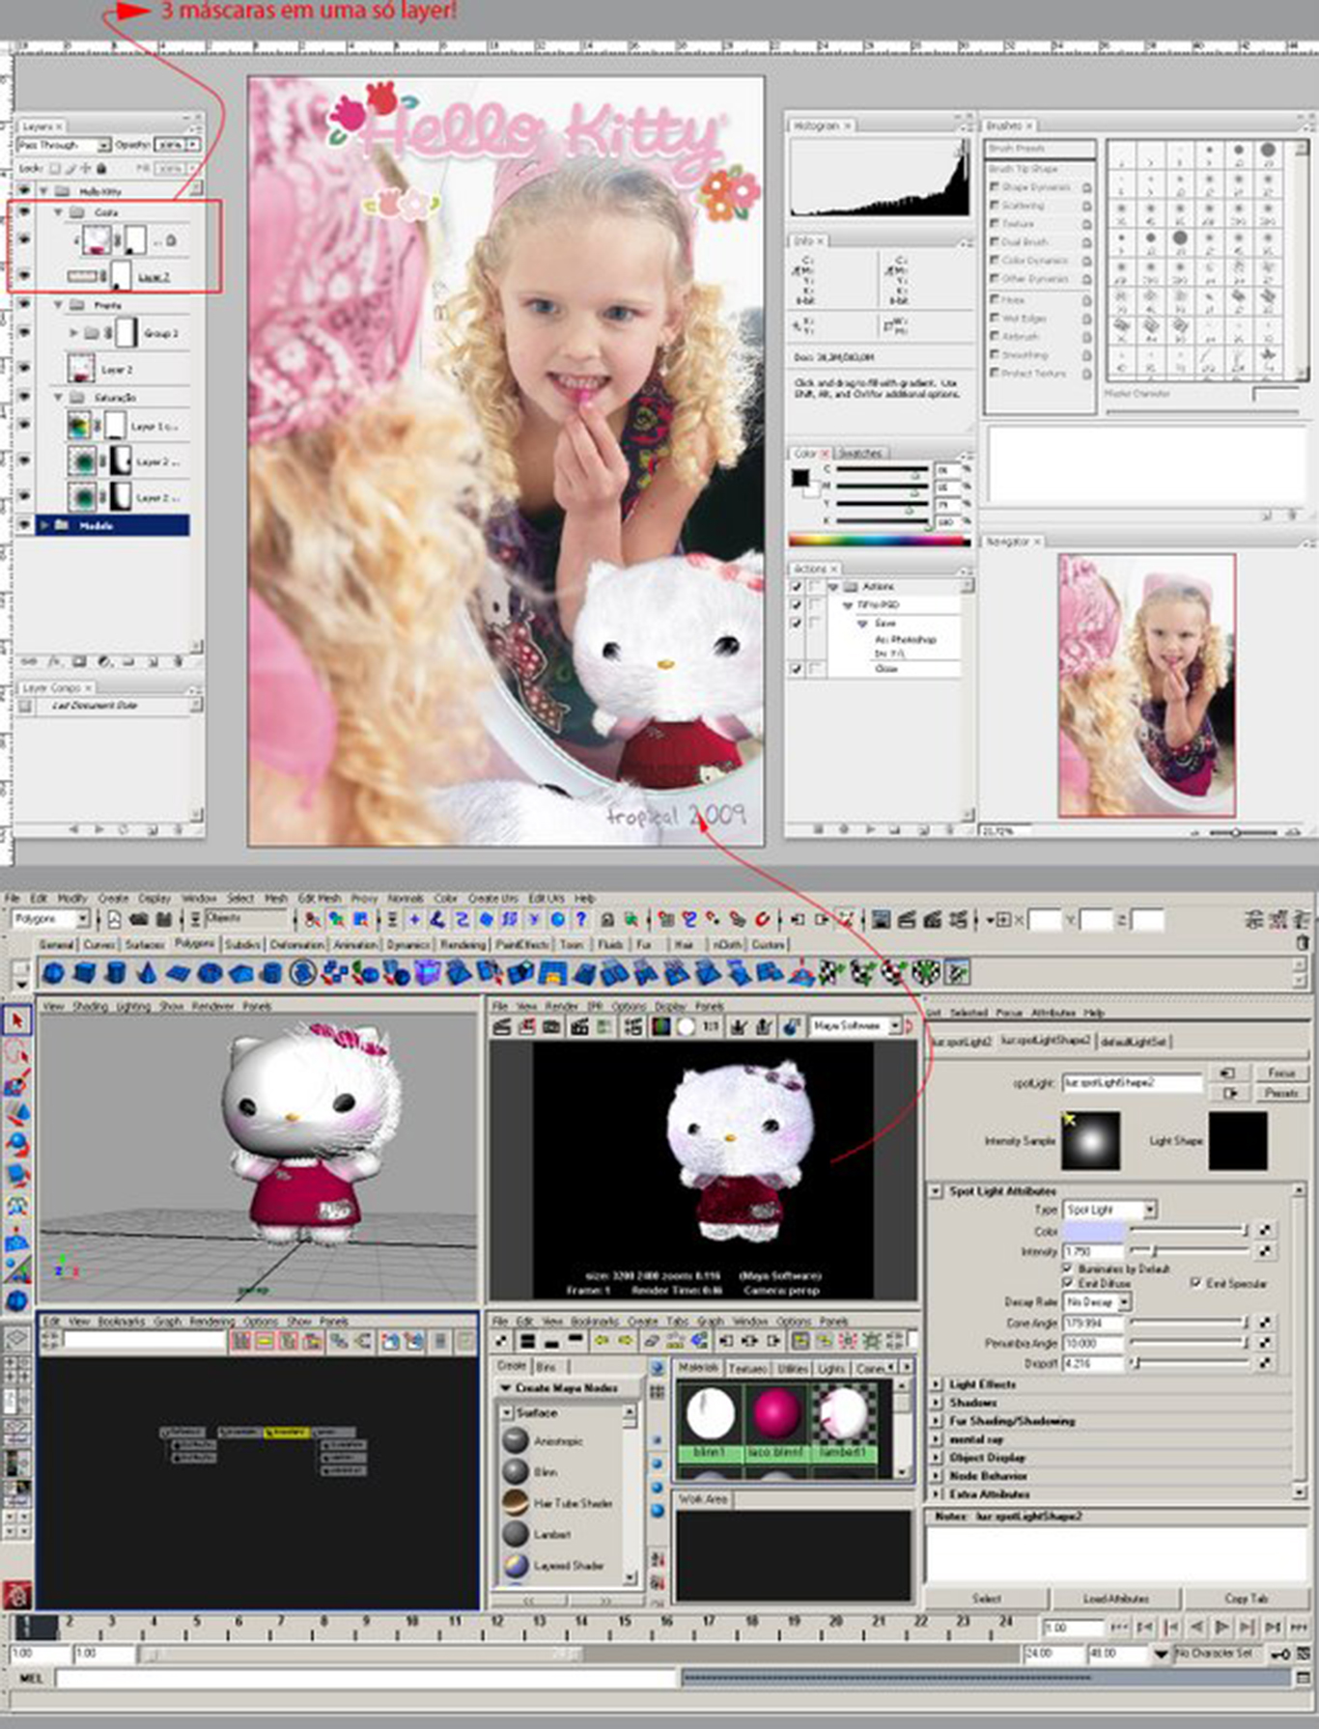Click the map button next to the Color slider

(x=1265, y=1231)
